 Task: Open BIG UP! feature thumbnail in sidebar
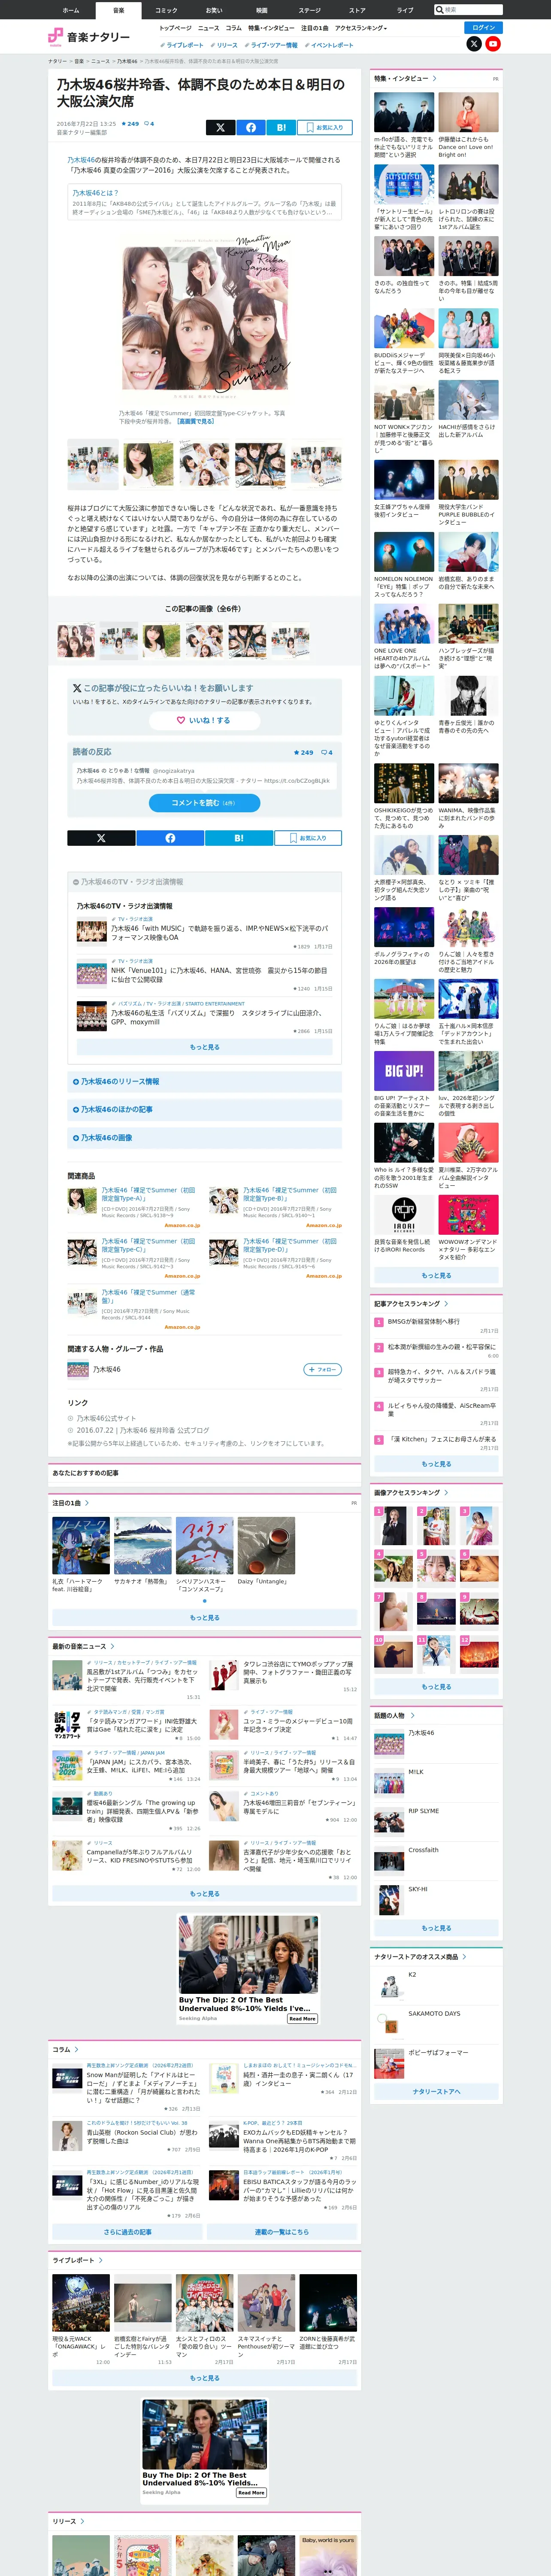[404, 1071]
